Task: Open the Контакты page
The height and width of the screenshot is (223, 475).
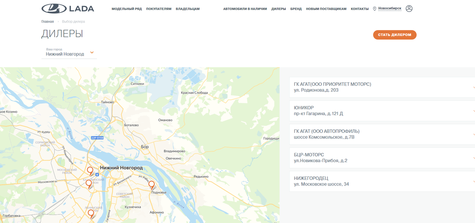Action: click(x=360, y=9)
